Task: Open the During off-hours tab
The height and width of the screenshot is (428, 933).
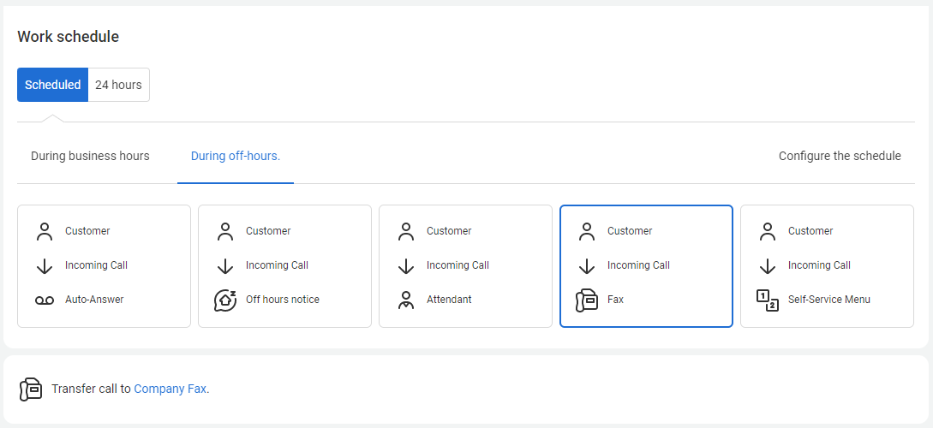Action: (x=236, y=156)
